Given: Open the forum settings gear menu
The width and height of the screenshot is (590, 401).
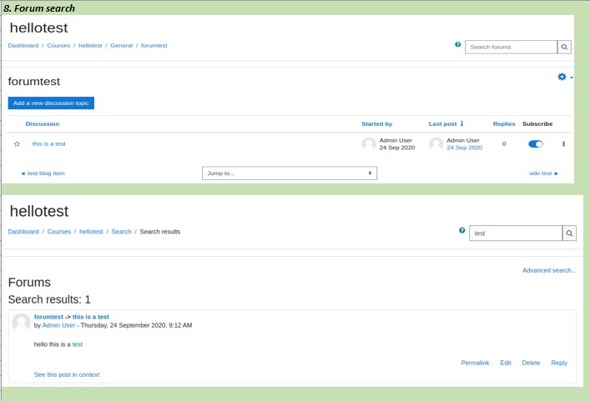Looking at the screenshot, I should pos(565,77).
